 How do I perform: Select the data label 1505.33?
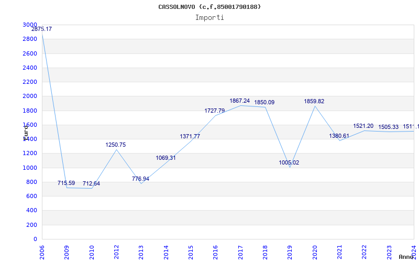coord(388,127)
